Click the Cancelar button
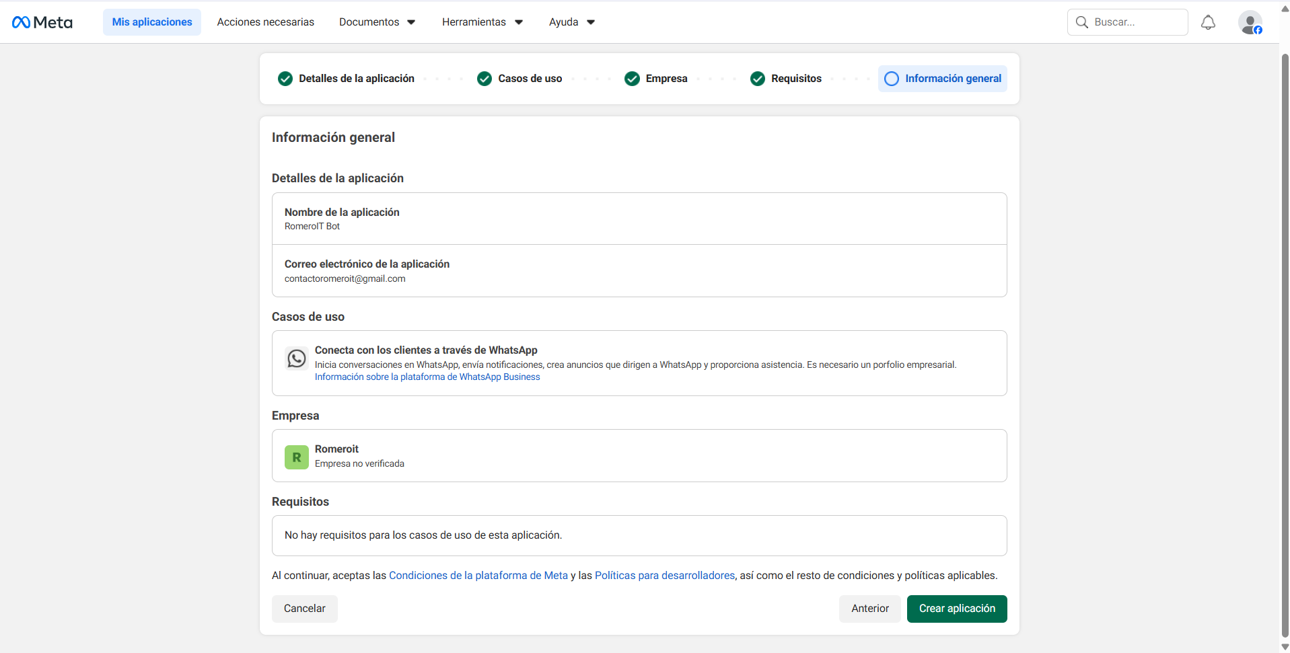This screenshot has height=653, width=1290. pos(305,609)
